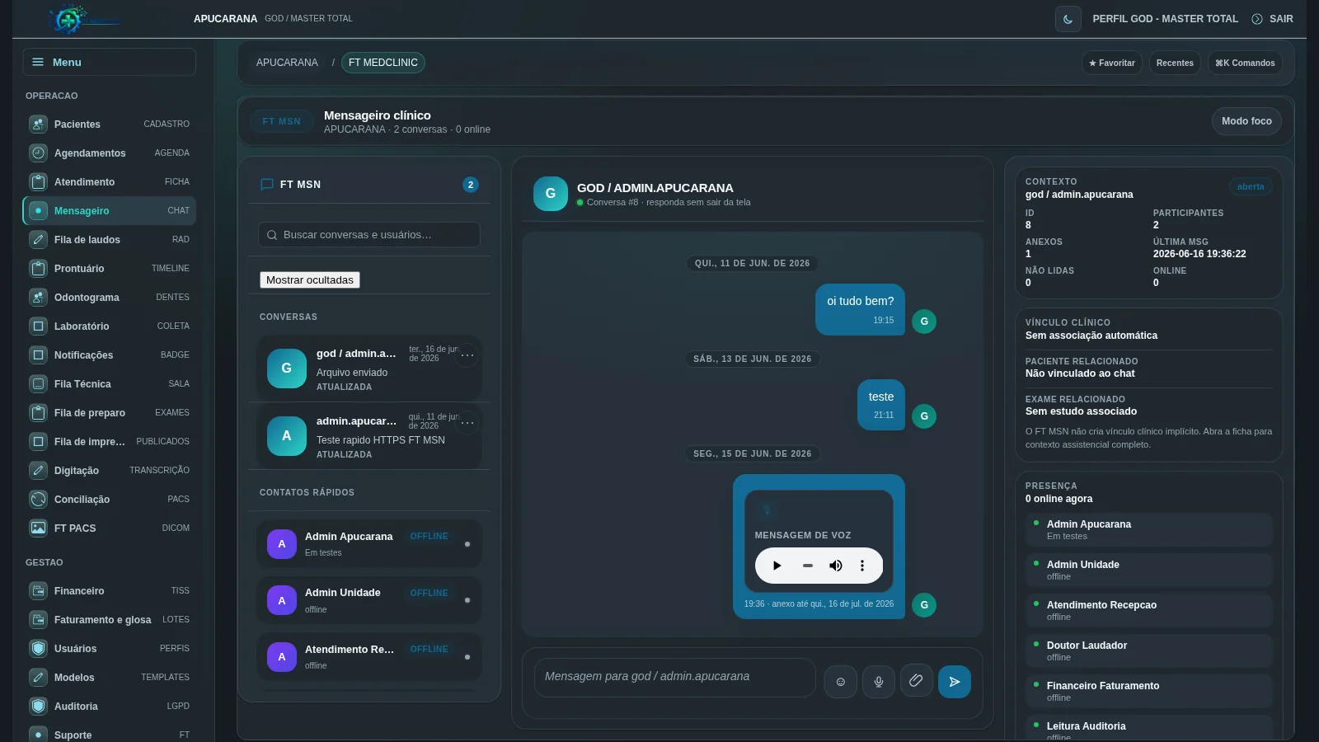
Task: Toggle dark mode with the moon icon
Action: (1068, 19)
